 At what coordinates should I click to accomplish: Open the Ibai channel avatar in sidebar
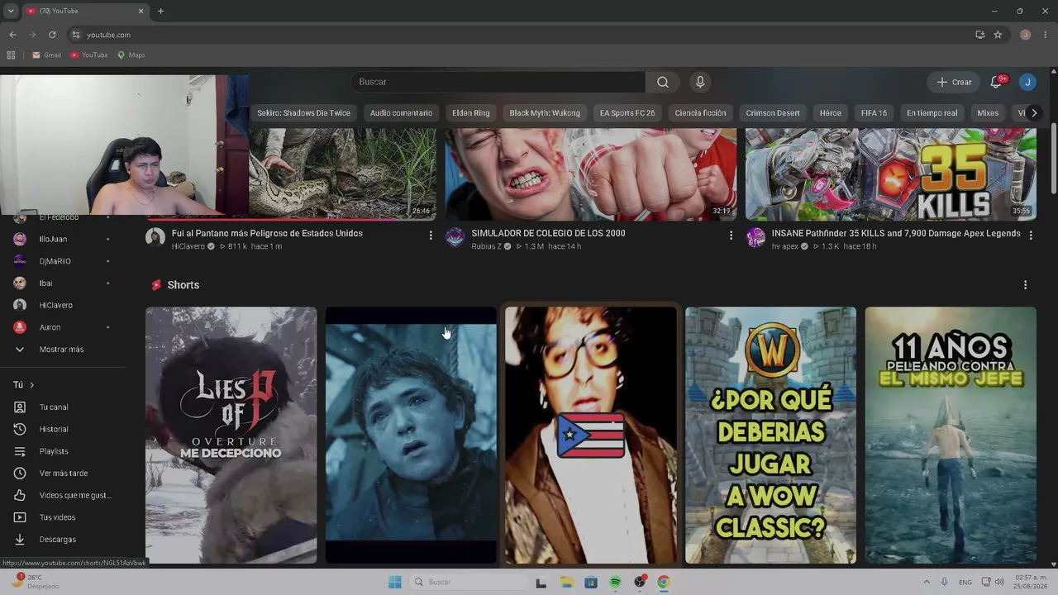[20, 283]
